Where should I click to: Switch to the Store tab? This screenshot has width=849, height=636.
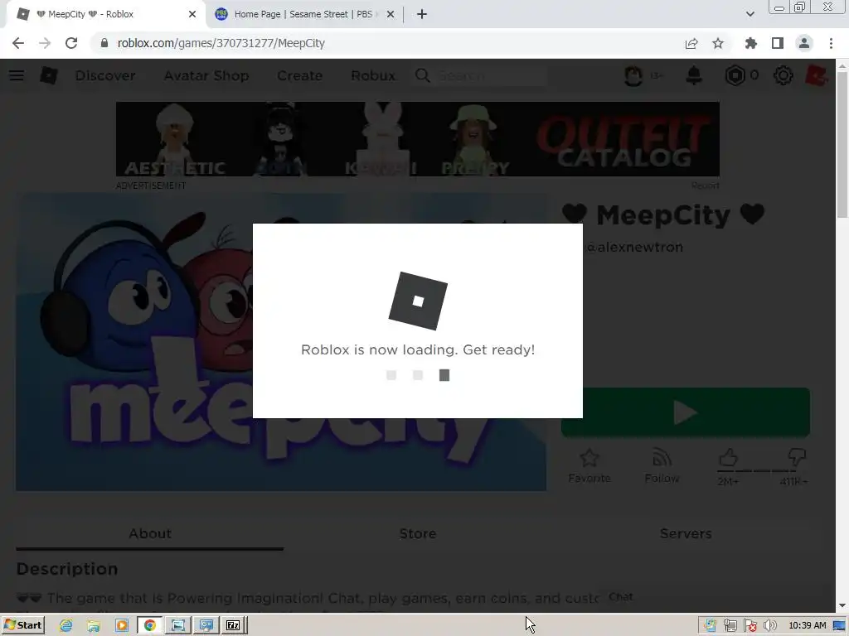[418, 534]
